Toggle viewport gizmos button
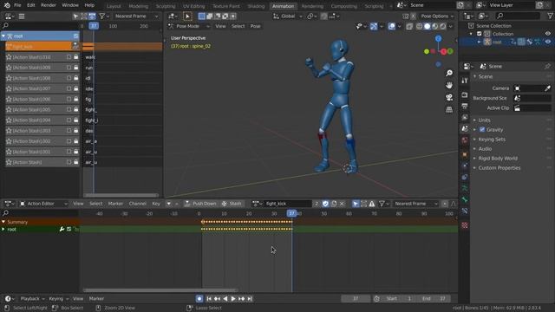Image resolution: width=555 pixels, height=312 pixels. pyautogui.click(x=374, y=26)
